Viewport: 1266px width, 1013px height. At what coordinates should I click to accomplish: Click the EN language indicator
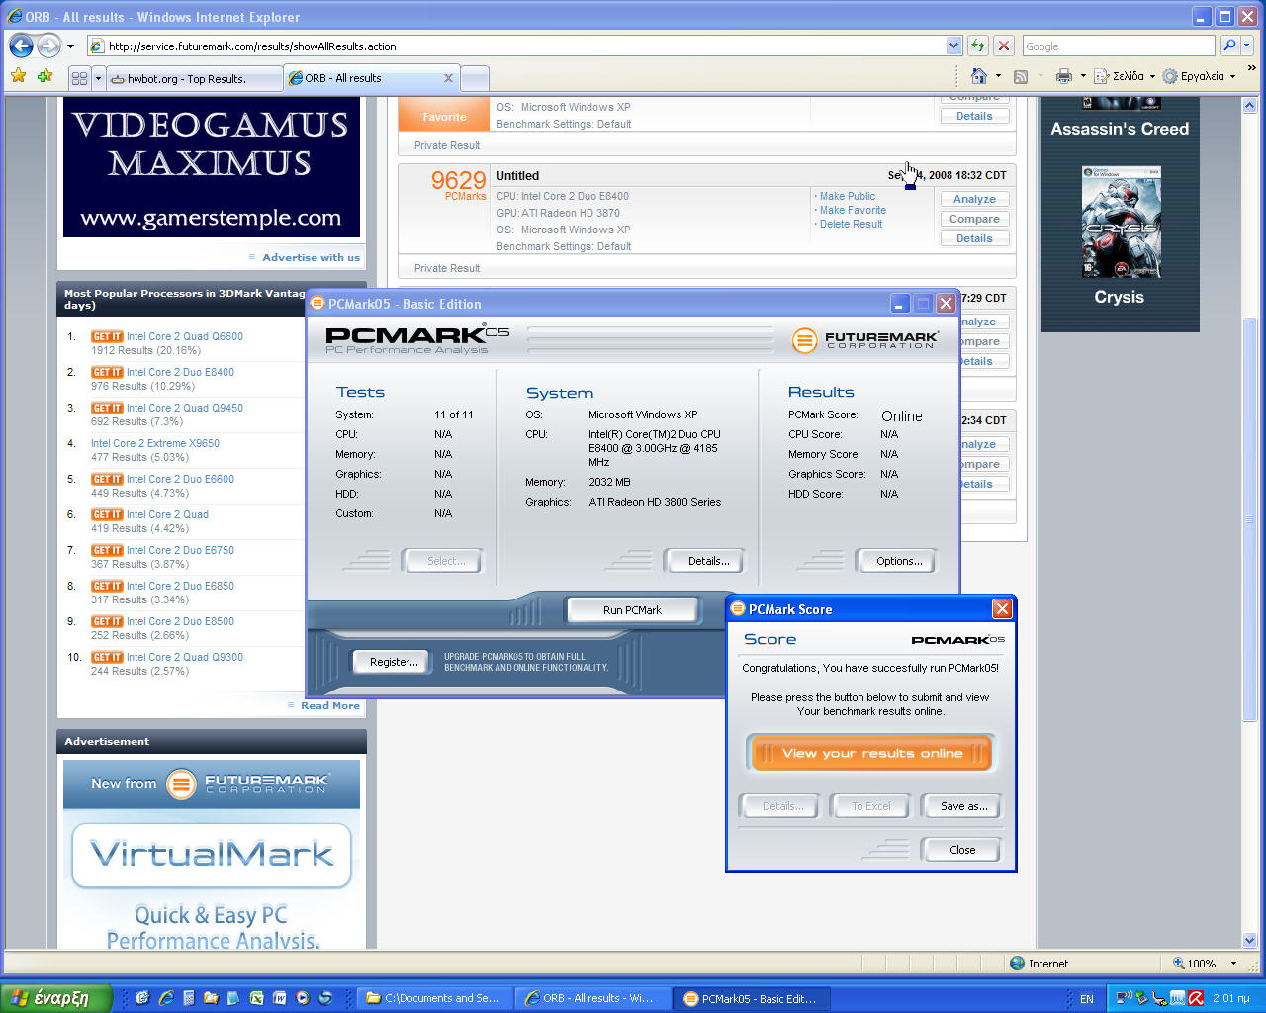[1086, 999]
